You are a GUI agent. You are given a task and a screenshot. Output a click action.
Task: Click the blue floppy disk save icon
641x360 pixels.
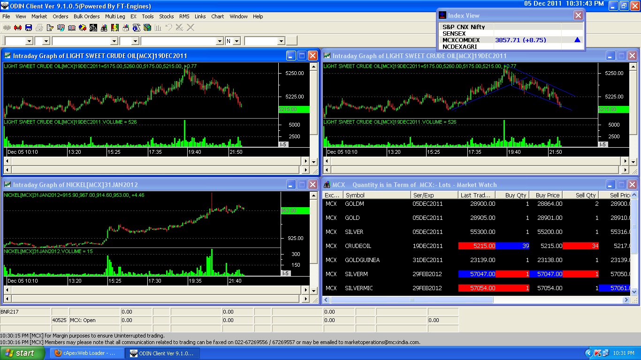click(29, 28)
